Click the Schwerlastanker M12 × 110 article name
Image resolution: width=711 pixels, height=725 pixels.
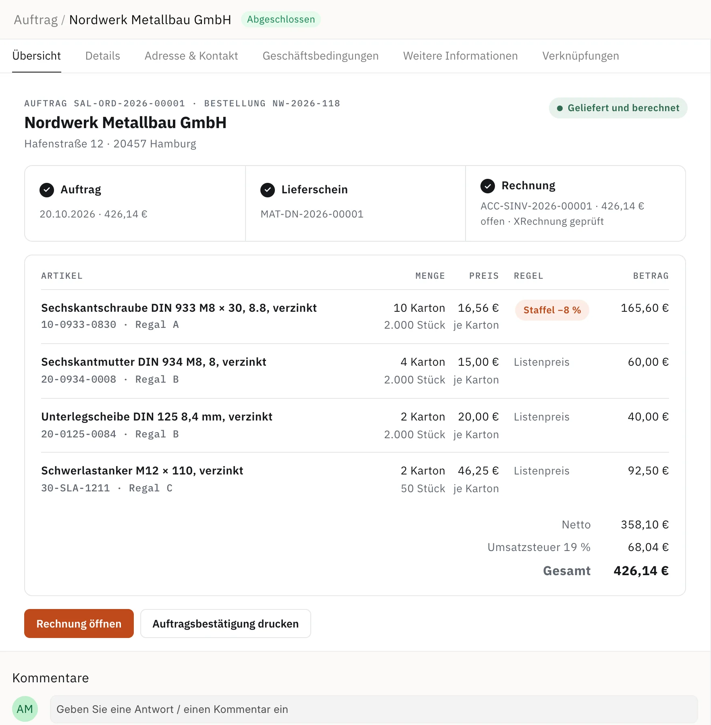click(142, 470)
